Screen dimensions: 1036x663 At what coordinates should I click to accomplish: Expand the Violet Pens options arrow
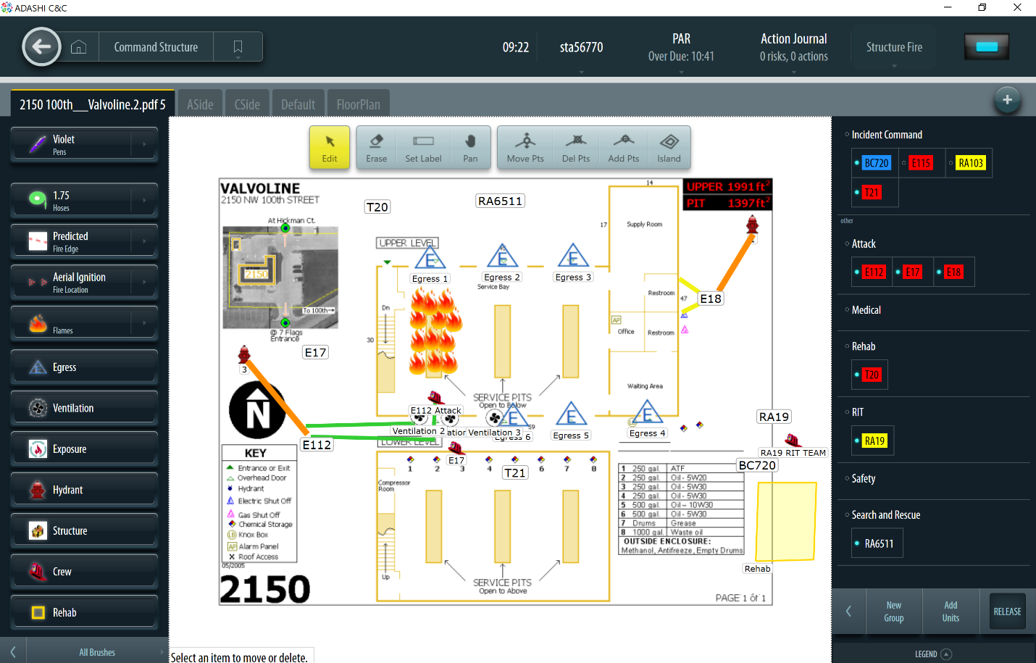pos(145,145)
